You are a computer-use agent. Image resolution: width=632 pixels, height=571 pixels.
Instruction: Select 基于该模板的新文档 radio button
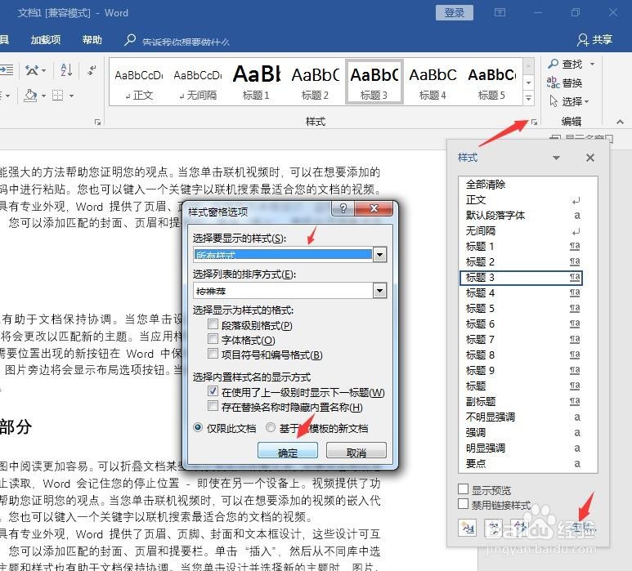click(271, 428)
